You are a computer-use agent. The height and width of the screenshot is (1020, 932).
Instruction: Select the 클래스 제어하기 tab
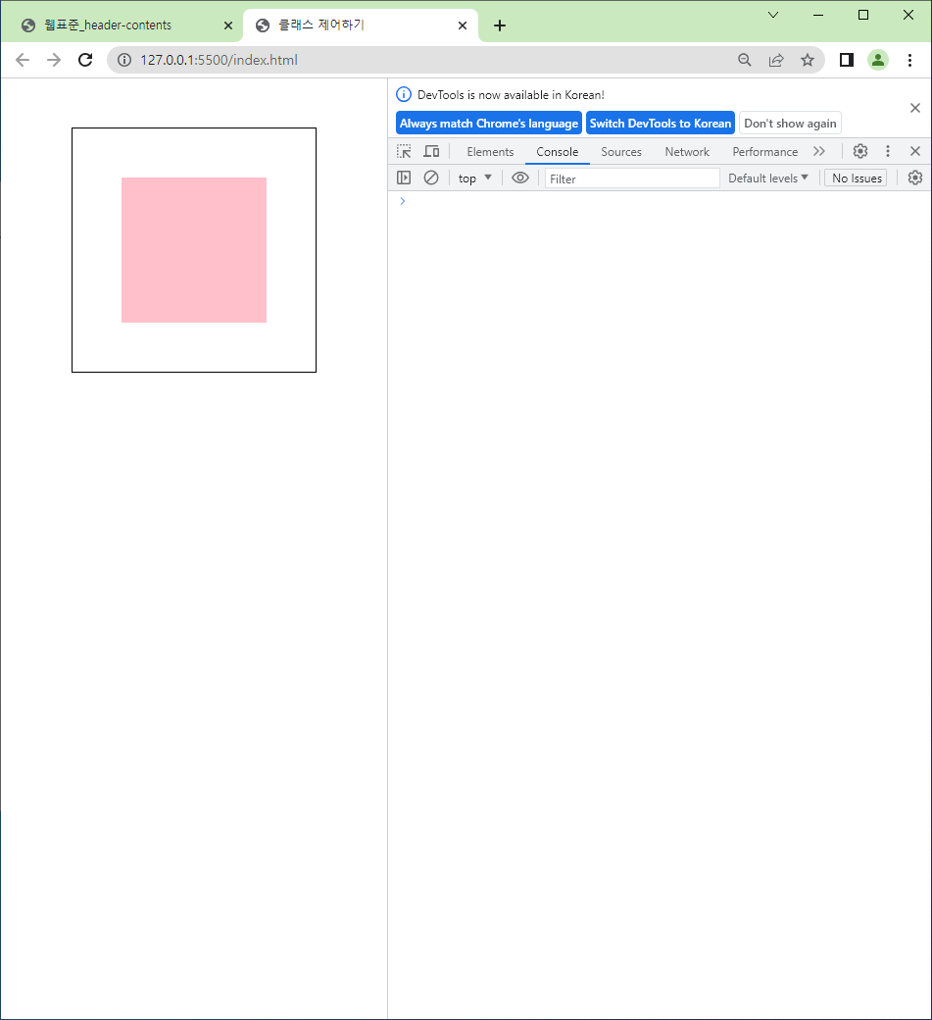[x=361, y=25]
